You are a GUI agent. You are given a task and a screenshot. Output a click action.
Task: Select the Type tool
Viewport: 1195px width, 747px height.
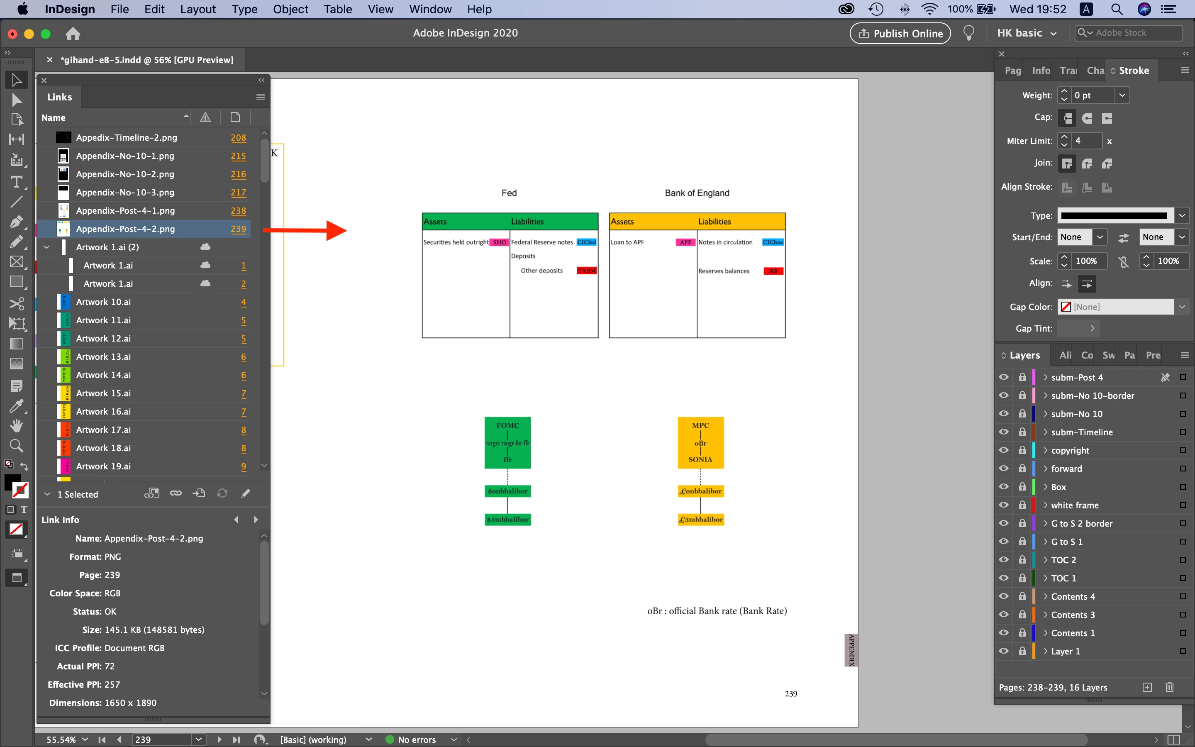coord(16,182)
